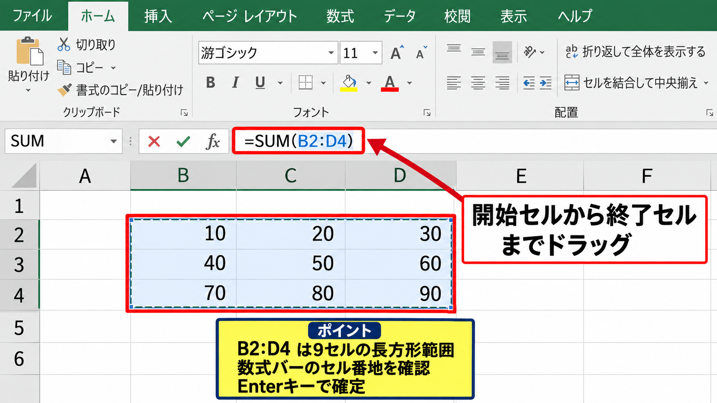Switch to the 数式 tab
Screen dimensions: 717x403
pyautogui.click(x=340, y=16)
